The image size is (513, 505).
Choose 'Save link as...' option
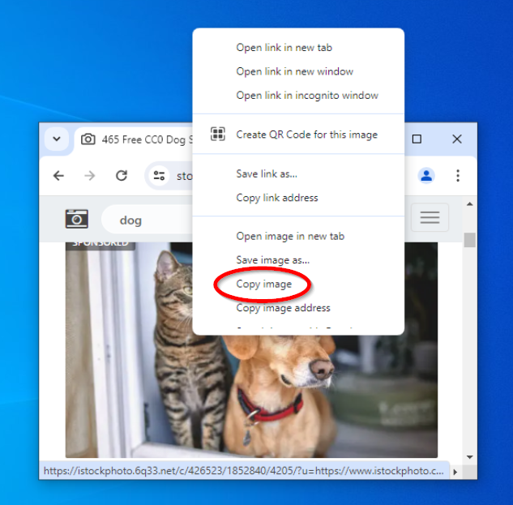(x=267, y=173)
